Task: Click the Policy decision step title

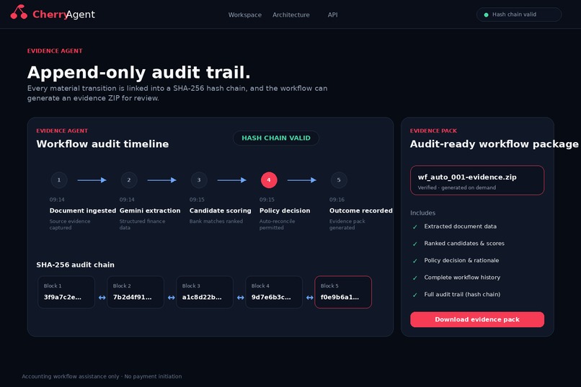Action: pos(285,210)
